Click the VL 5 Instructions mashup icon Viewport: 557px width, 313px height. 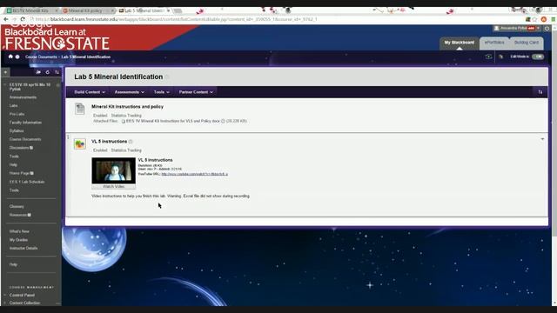pyautogui.click(x=79, y=143)
